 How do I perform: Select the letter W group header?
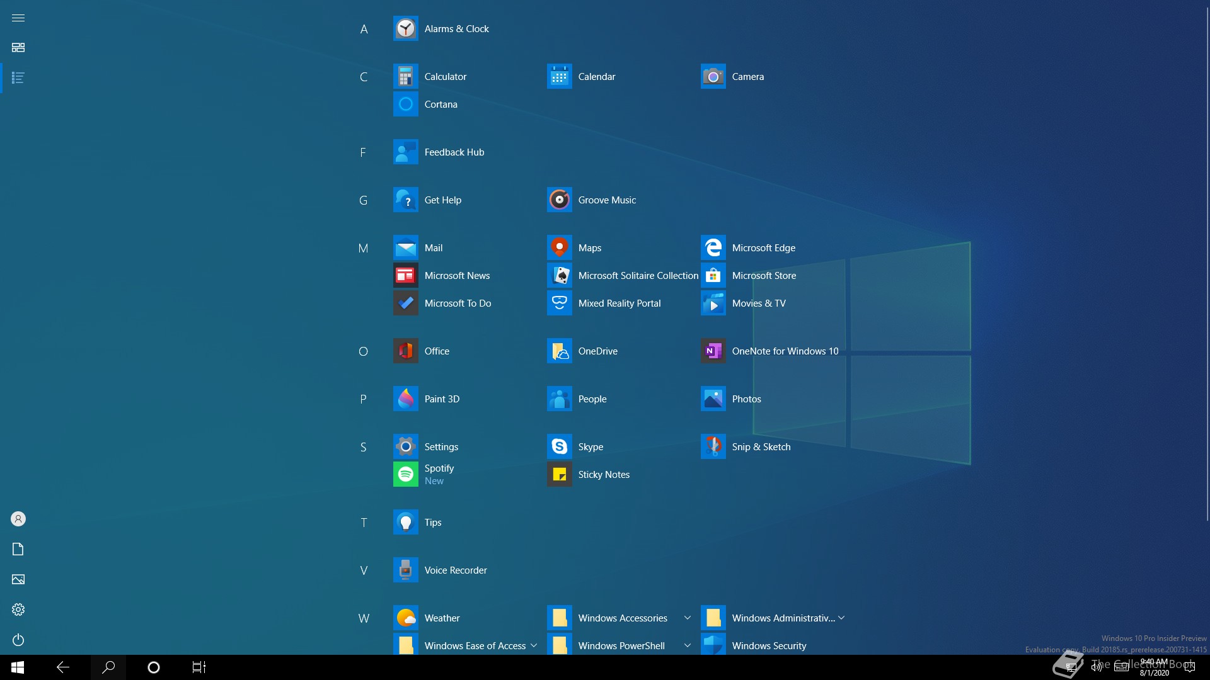pyautogui.click(x=364, y=618)
